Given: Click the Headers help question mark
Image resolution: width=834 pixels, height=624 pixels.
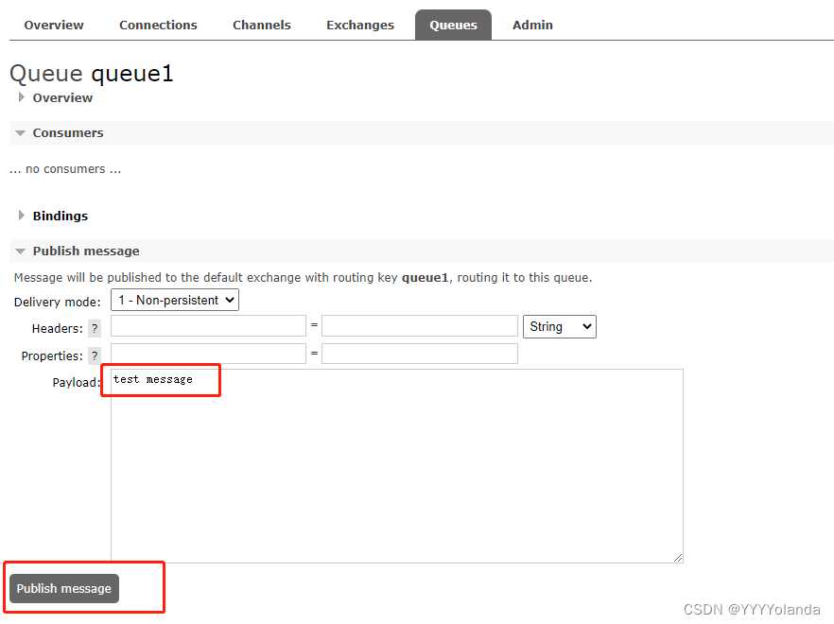Looking at the screenshot, I should [x=95, y=329].
